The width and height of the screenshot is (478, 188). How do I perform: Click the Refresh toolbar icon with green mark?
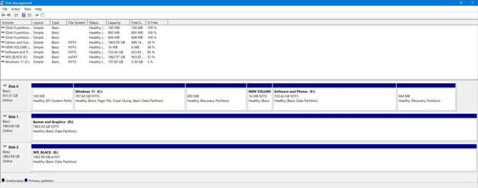click(x=37, y=15)
